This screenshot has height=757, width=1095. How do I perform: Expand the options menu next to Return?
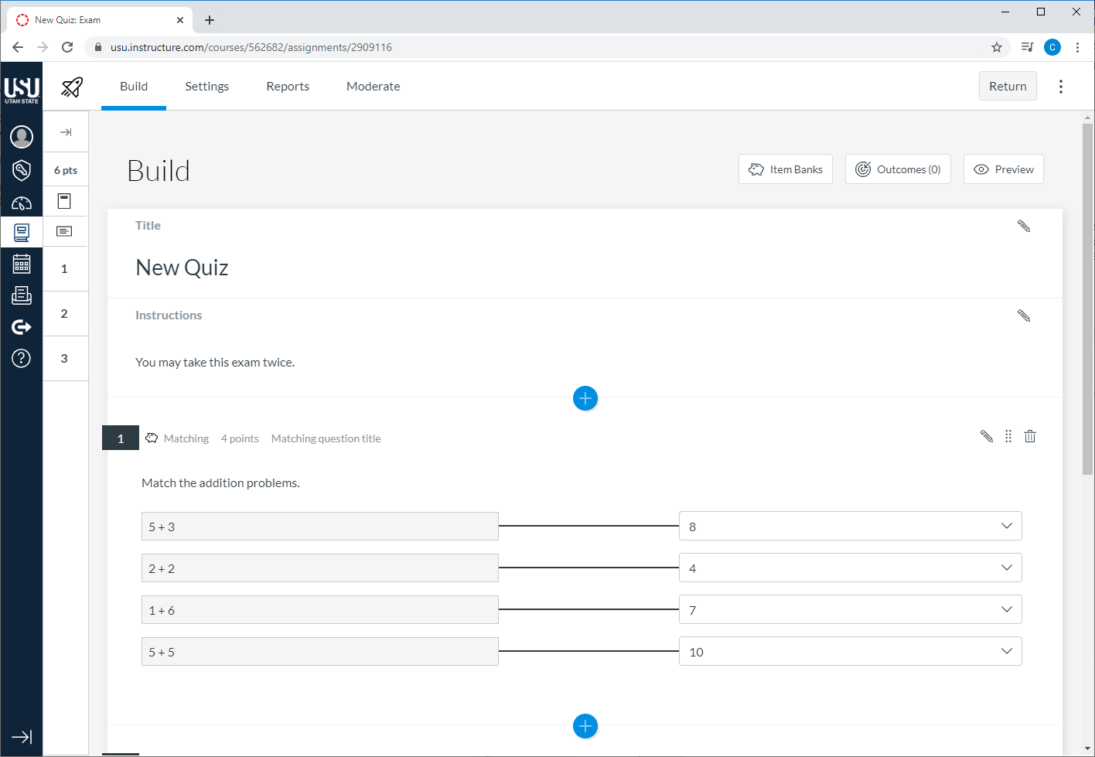[1060, 86]
